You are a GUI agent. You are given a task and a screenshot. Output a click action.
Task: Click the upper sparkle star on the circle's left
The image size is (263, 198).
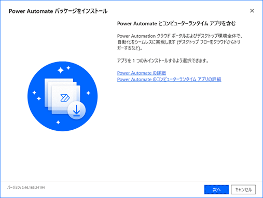(34, 93)
